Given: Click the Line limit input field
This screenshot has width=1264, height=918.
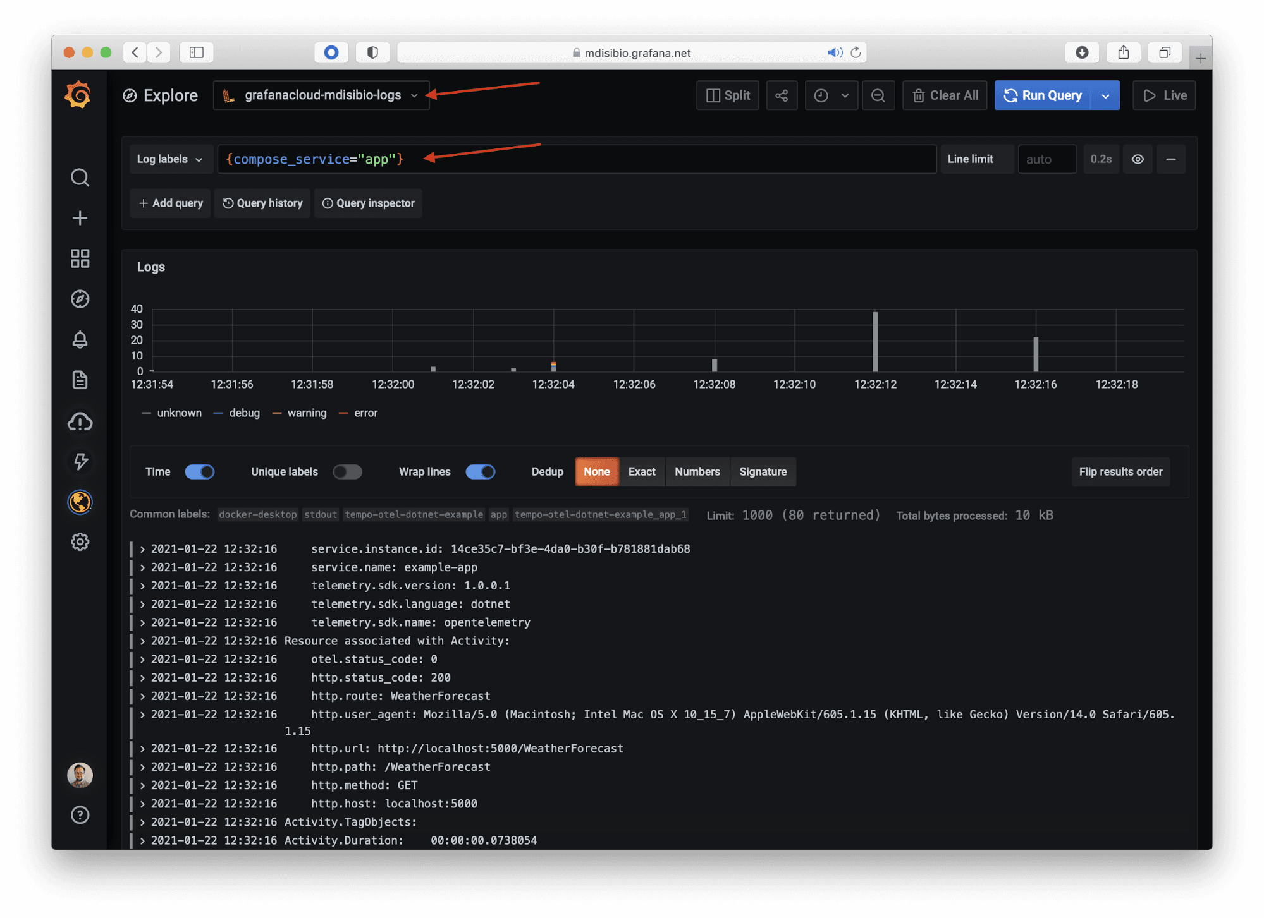Looking at the screenshot, I should 1046,159.
